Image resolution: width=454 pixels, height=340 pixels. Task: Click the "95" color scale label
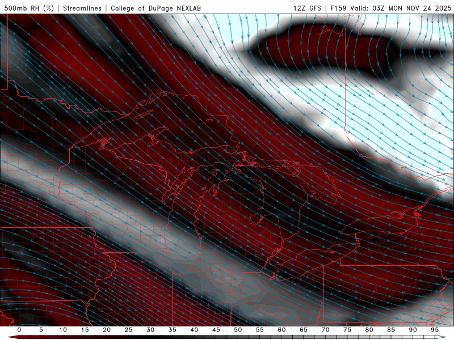pos(435,330)
